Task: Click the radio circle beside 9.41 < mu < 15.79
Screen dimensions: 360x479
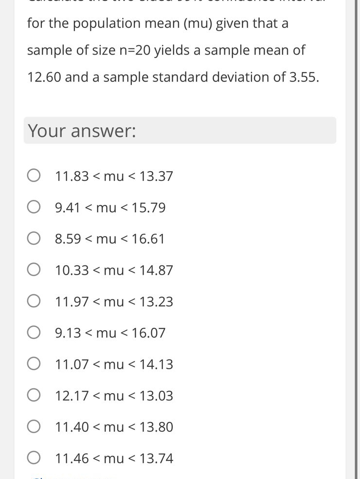Action: click(34, 206)
